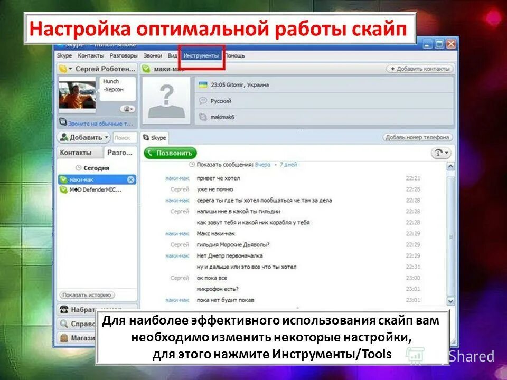
Task: Click the message 'гильдия Морские Дьяволы?'
Action: (233, 244)
